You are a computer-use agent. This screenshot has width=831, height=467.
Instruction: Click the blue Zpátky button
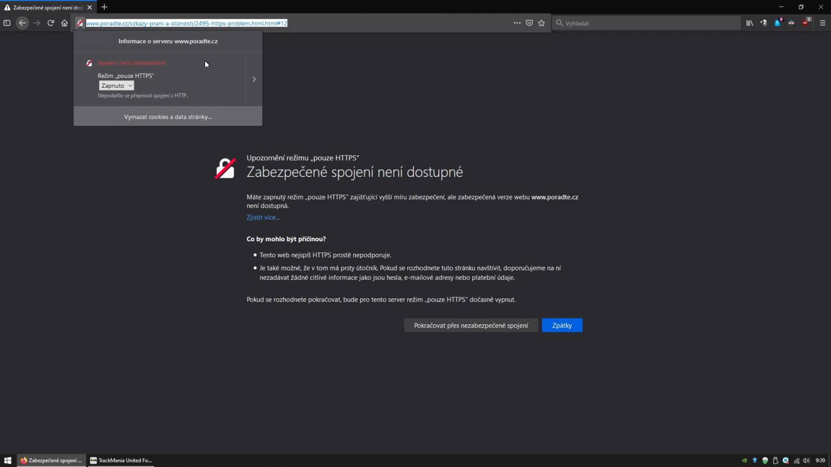[x=562, y=325]
